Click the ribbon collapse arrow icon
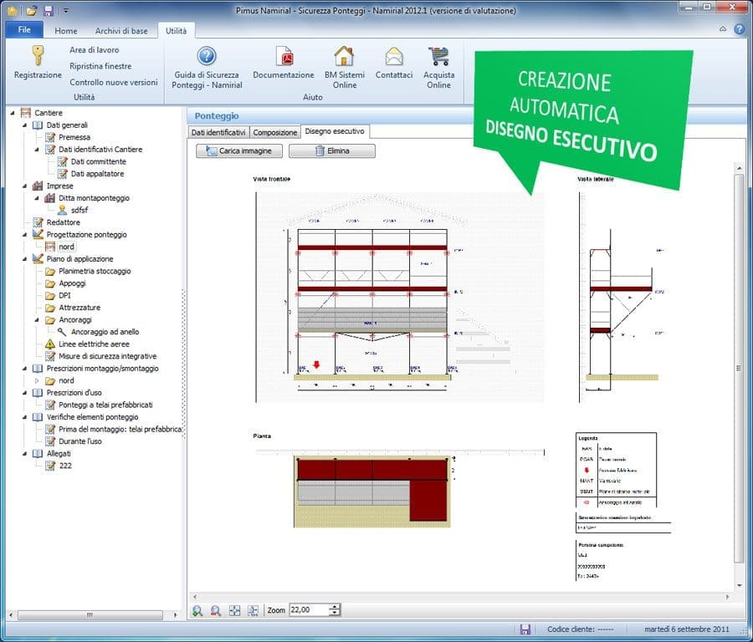This screenshot has height=642, width=753. click(723, 29)
